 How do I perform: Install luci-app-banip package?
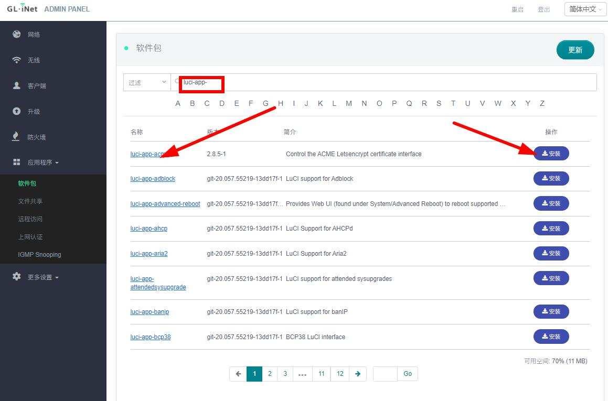click(551, 311)
